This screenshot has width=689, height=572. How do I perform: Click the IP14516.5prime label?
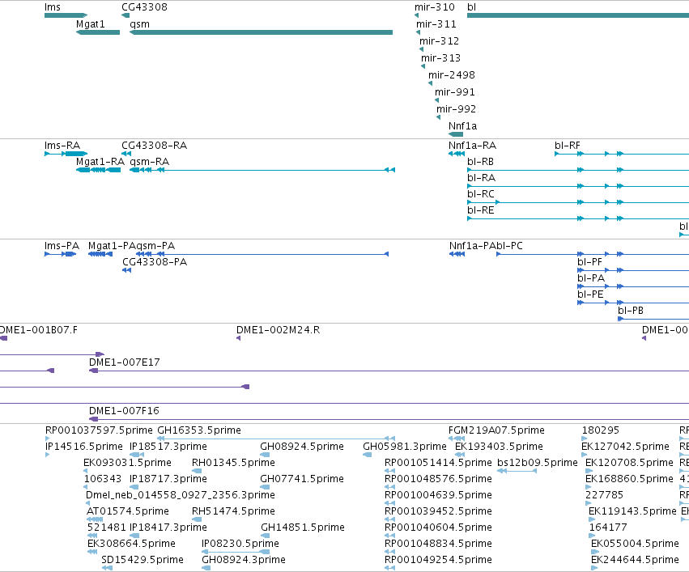[x=84, y=447]
